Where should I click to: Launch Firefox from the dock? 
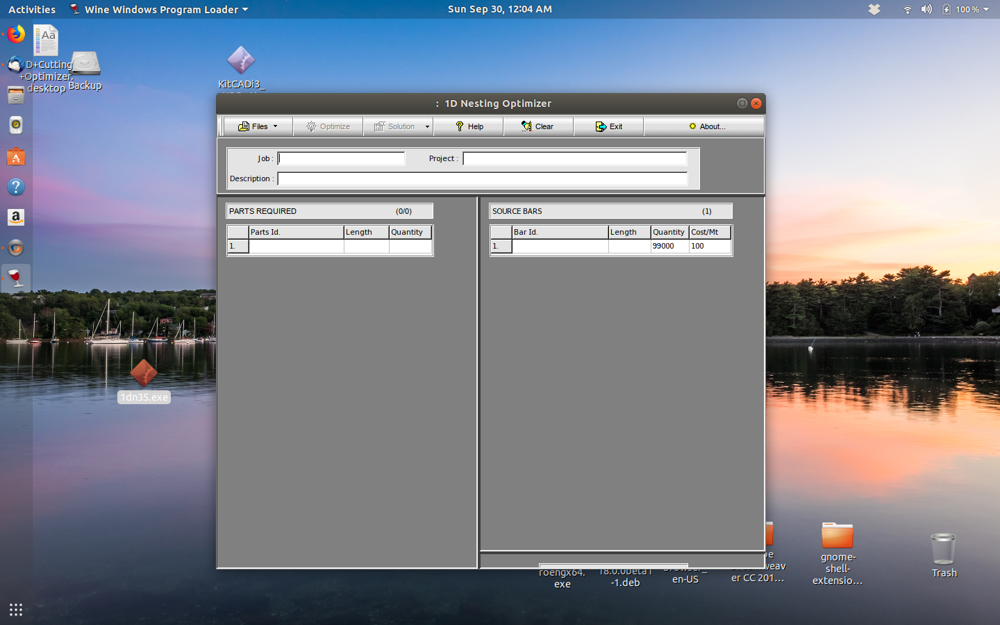click(x=15, y=34)
